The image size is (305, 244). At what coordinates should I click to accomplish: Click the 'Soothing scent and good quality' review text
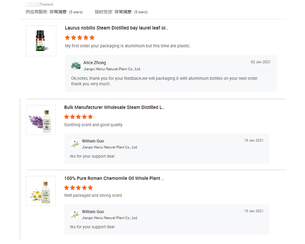click(93, 125)
